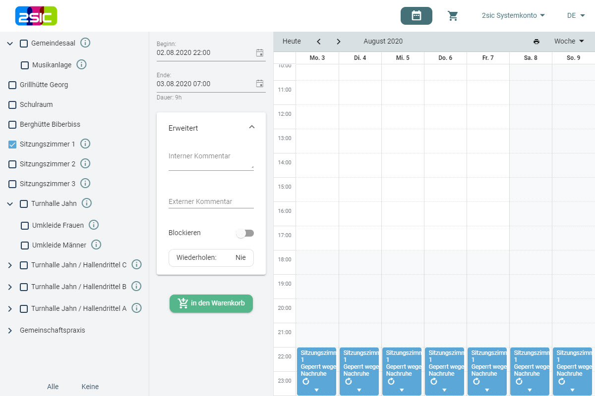Click the 'in den Warenkorb' button
Image resolution: width=595 pixels, height=396 pixels.
(x=211, y=303)
